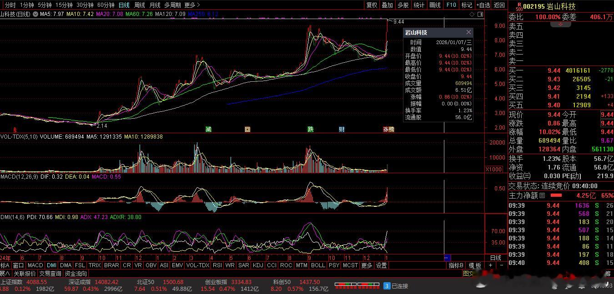Viewport: 614px width, 294px height.
Task: Open 更多 indicators list
Action: coord(367,265)
